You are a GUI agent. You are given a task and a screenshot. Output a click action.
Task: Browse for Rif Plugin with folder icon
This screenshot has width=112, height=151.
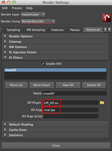point(102,103)
